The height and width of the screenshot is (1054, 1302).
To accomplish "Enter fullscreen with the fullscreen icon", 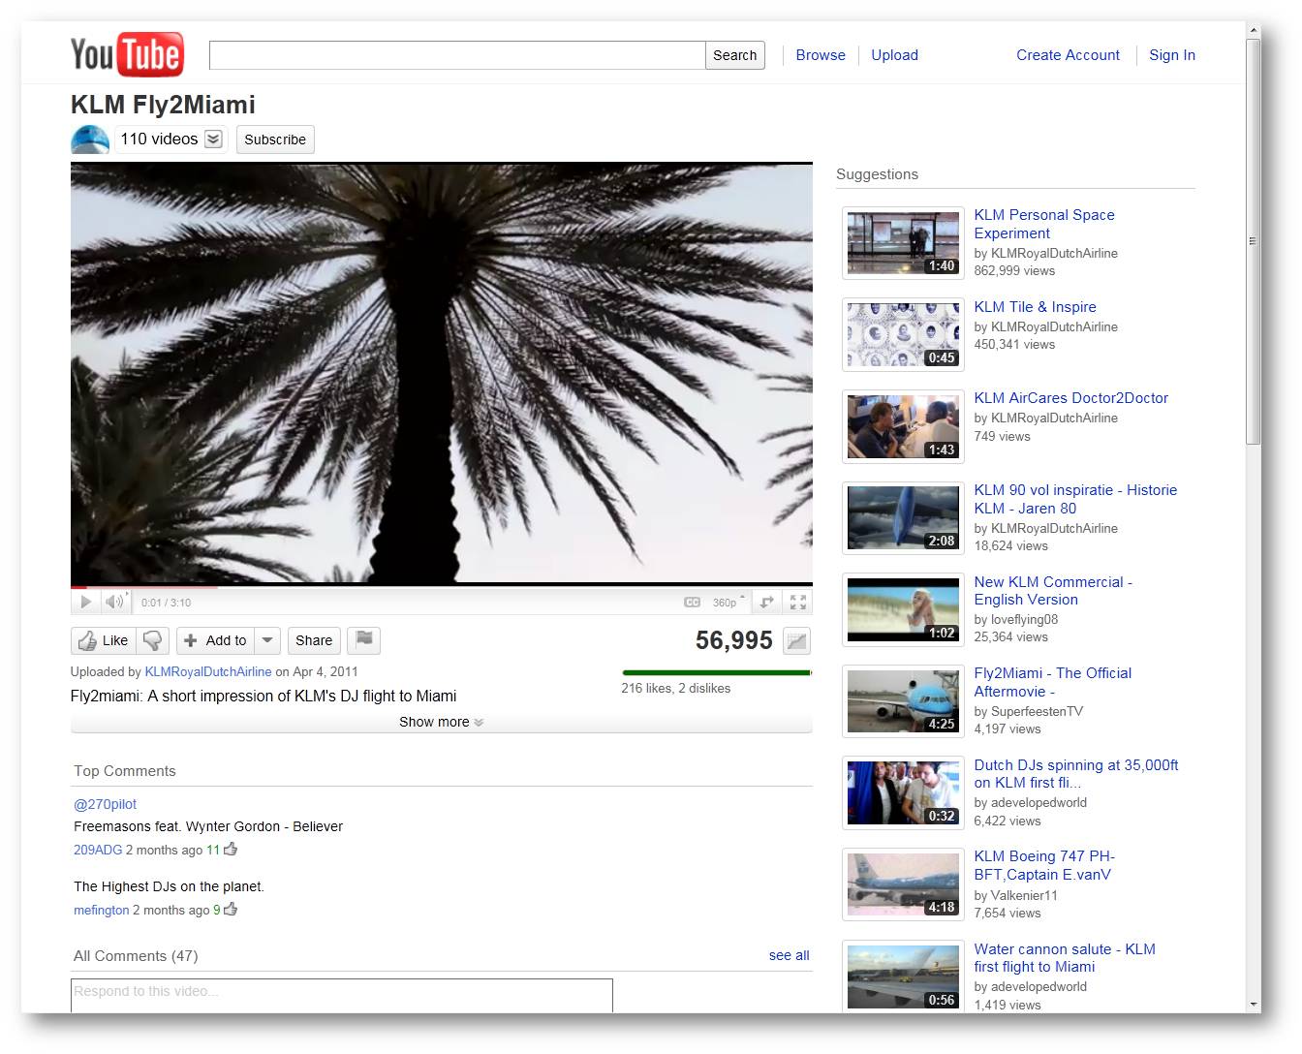I will (x=798, y=602).
